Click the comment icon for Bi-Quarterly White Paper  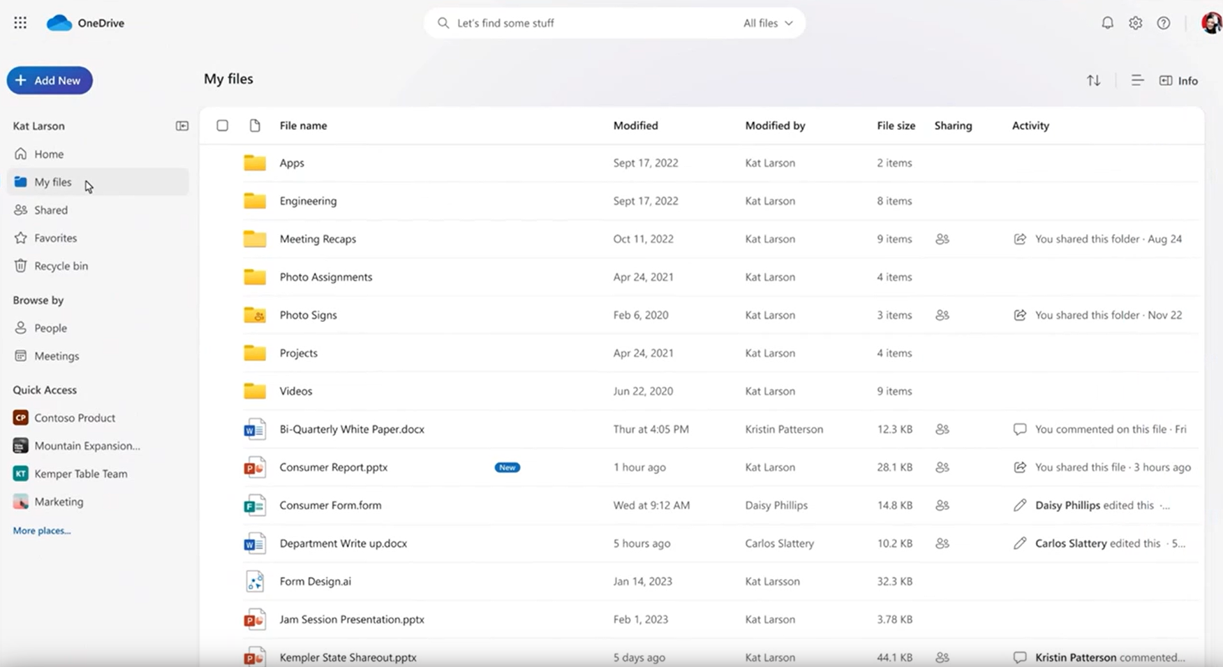(1020, 429)
